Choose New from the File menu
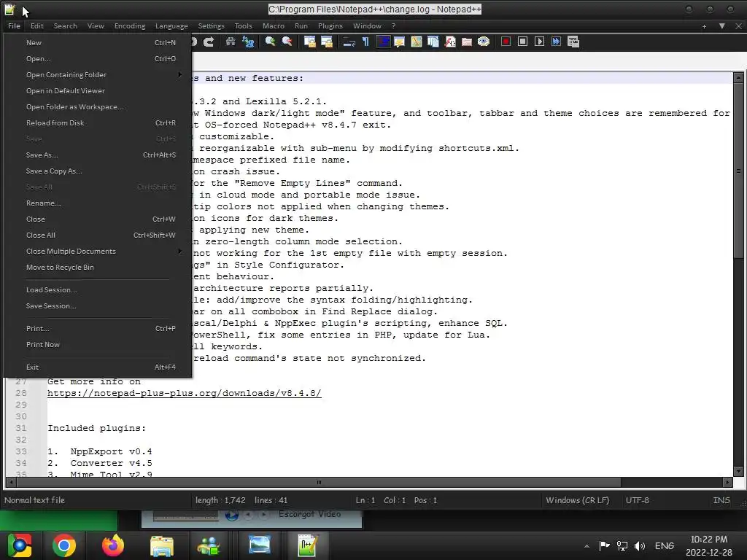This screenshot has height=560, width=747. point(98,42)
